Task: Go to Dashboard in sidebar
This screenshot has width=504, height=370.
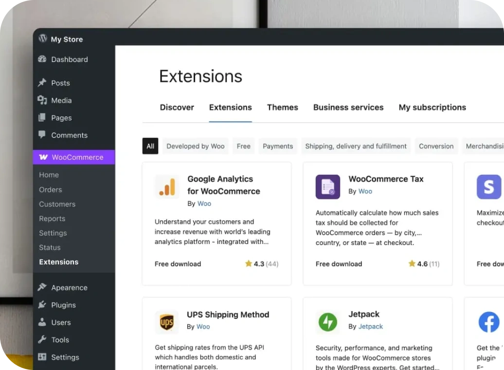Action: [x=70, y=59]
